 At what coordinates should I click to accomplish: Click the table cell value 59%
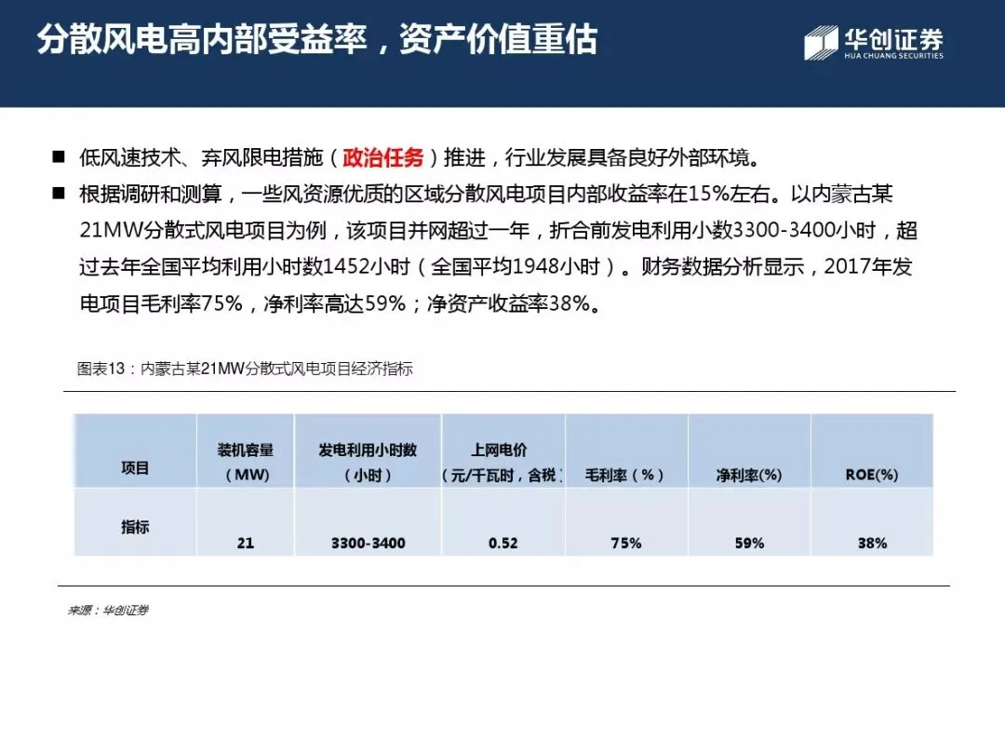click(x=749, y=543)
